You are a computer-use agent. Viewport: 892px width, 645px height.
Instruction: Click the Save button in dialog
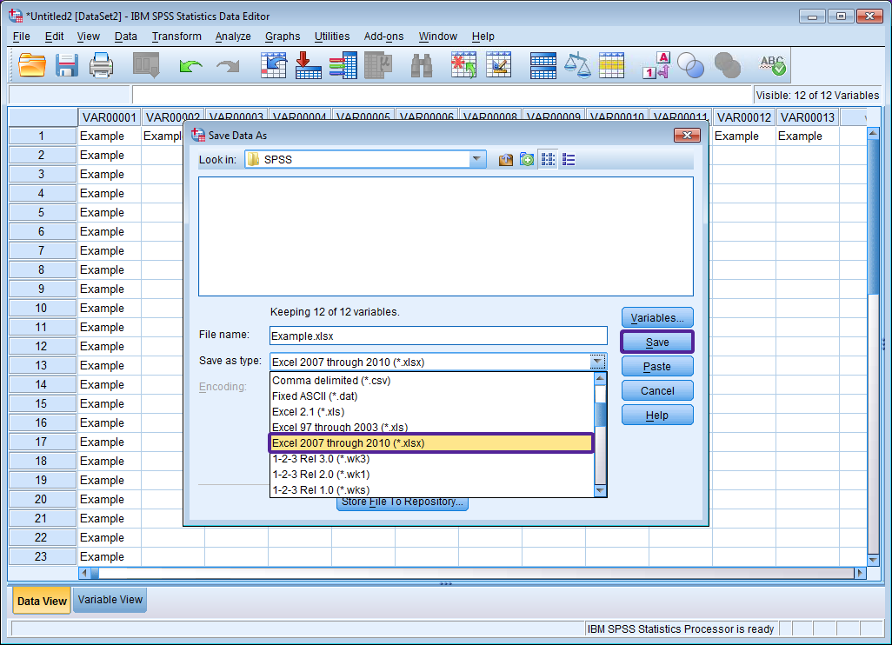pos(657,342)
